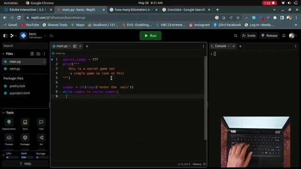
Task: Bookmark this page with star icon
Action: 238,18
